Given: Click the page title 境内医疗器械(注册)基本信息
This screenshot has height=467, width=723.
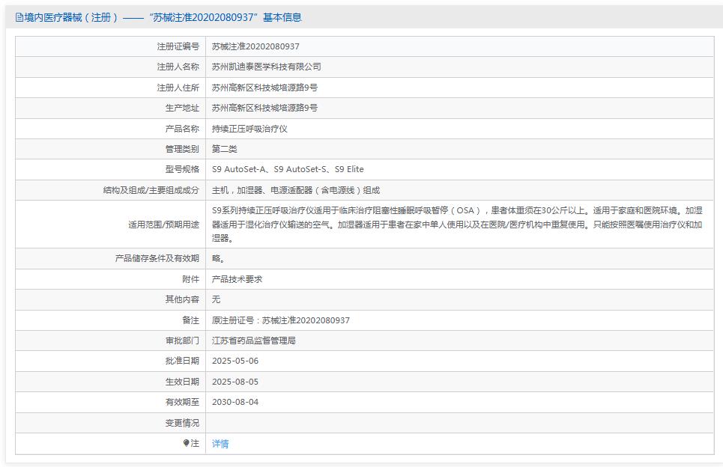Looking at the screenshot, I should coord(163,17).
